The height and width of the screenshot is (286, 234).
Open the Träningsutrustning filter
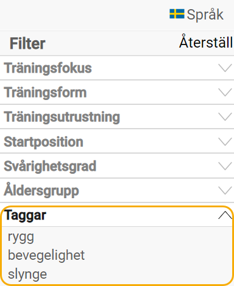tap(117, 117)
